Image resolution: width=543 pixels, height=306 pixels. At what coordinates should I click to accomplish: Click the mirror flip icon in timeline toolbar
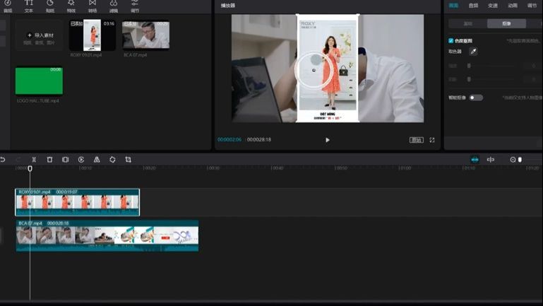pyautogui.click(x=97, y=160)
